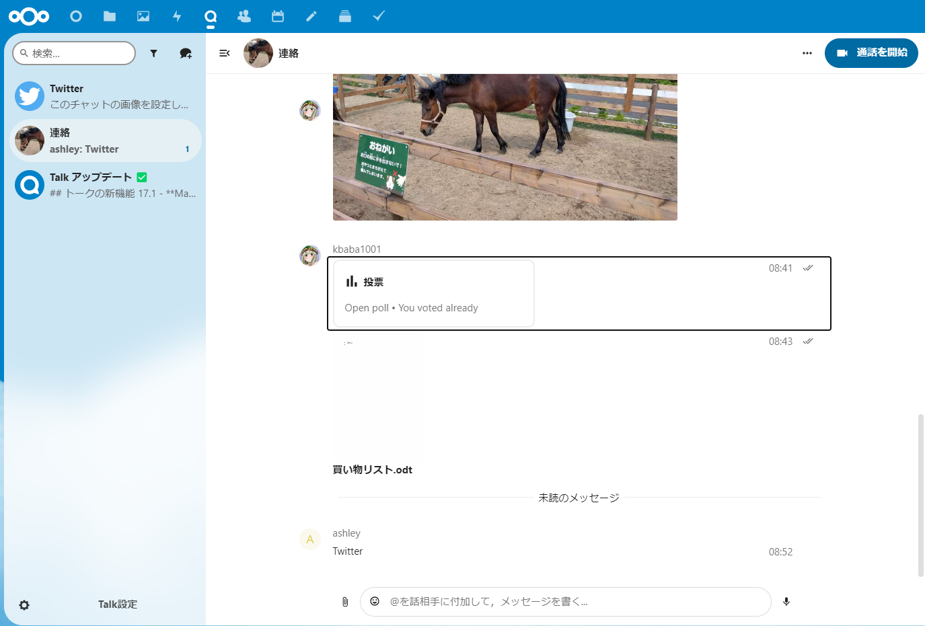This screenshot has width=925, height=626.
Task: Open the Talk アップデート conversation
Action: tap(106, 185)
